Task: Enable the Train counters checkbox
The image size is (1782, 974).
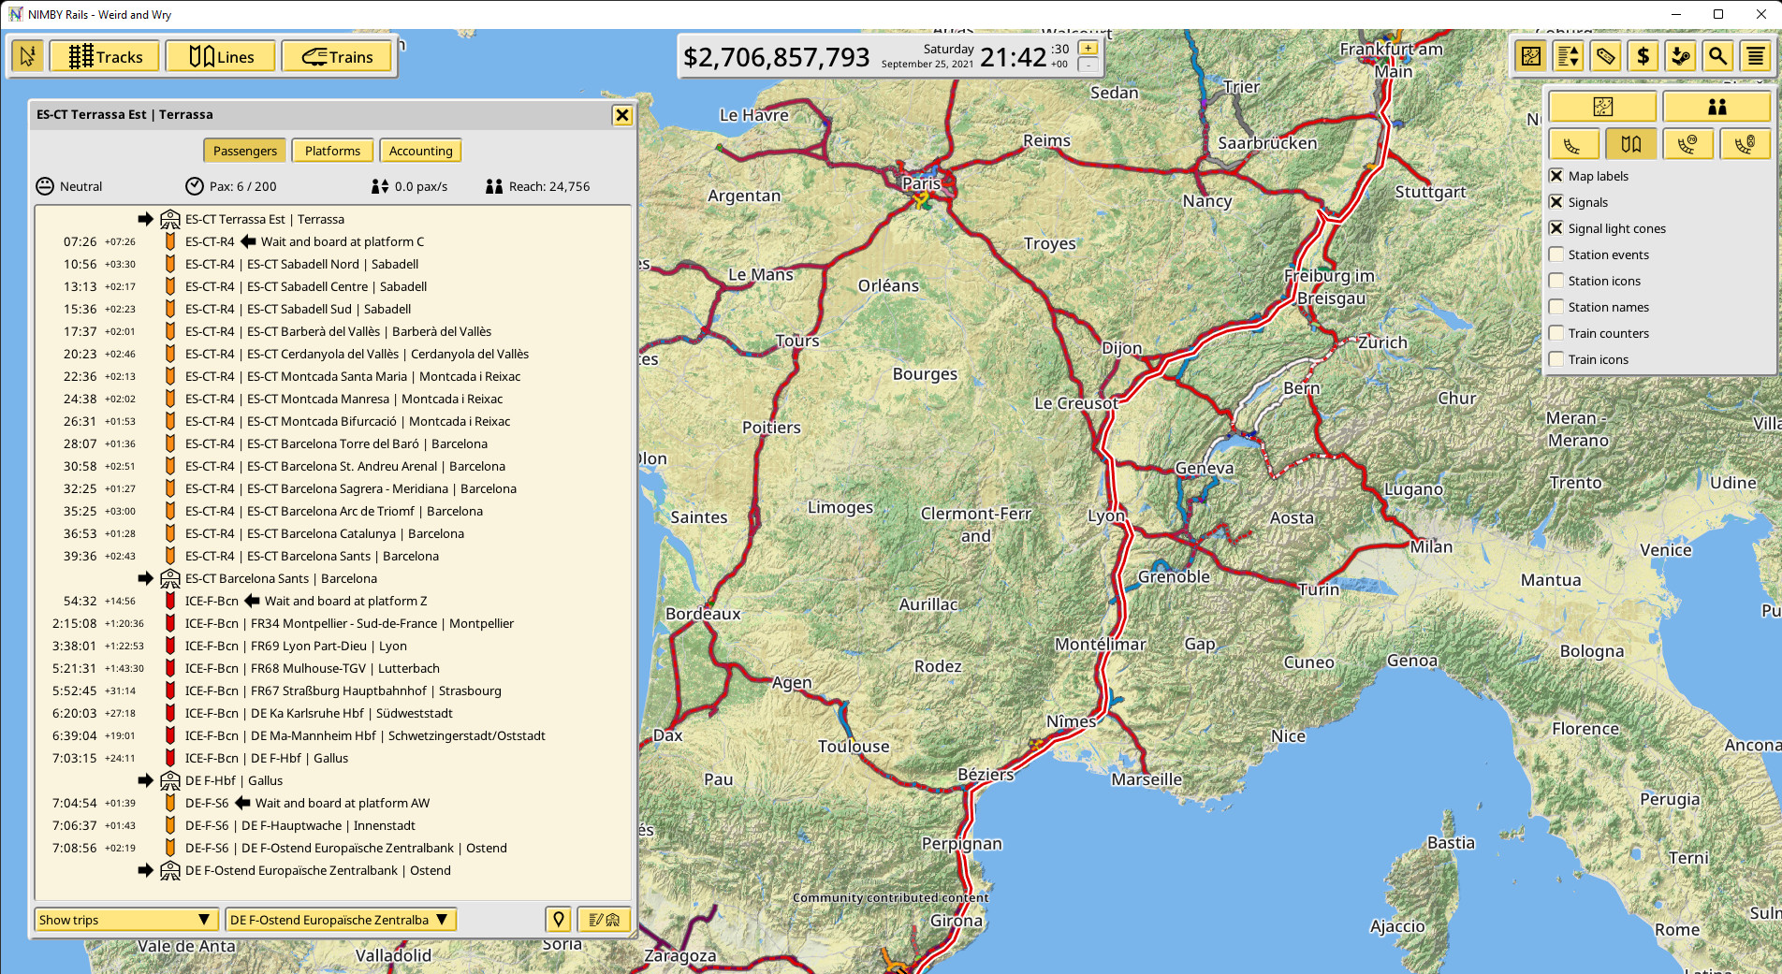Action: pos(1556,332)
